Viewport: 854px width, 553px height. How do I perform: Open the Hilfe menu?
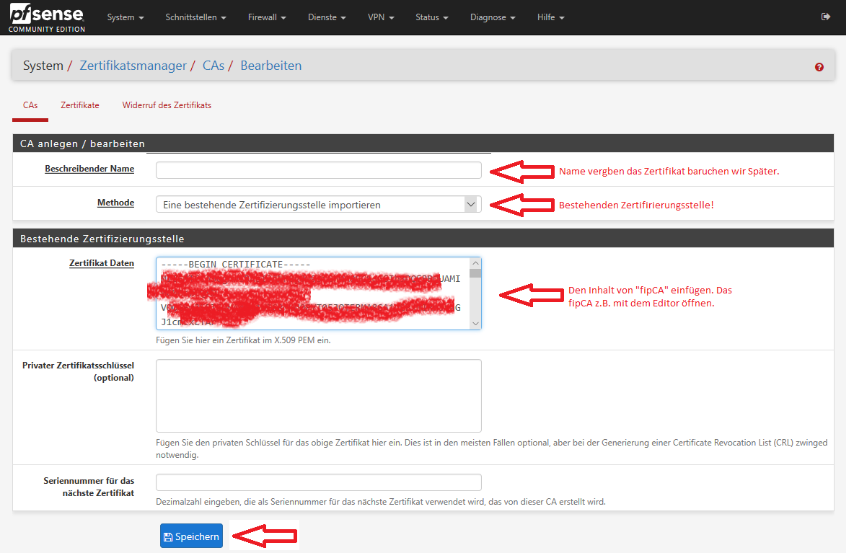click(551, 17)
